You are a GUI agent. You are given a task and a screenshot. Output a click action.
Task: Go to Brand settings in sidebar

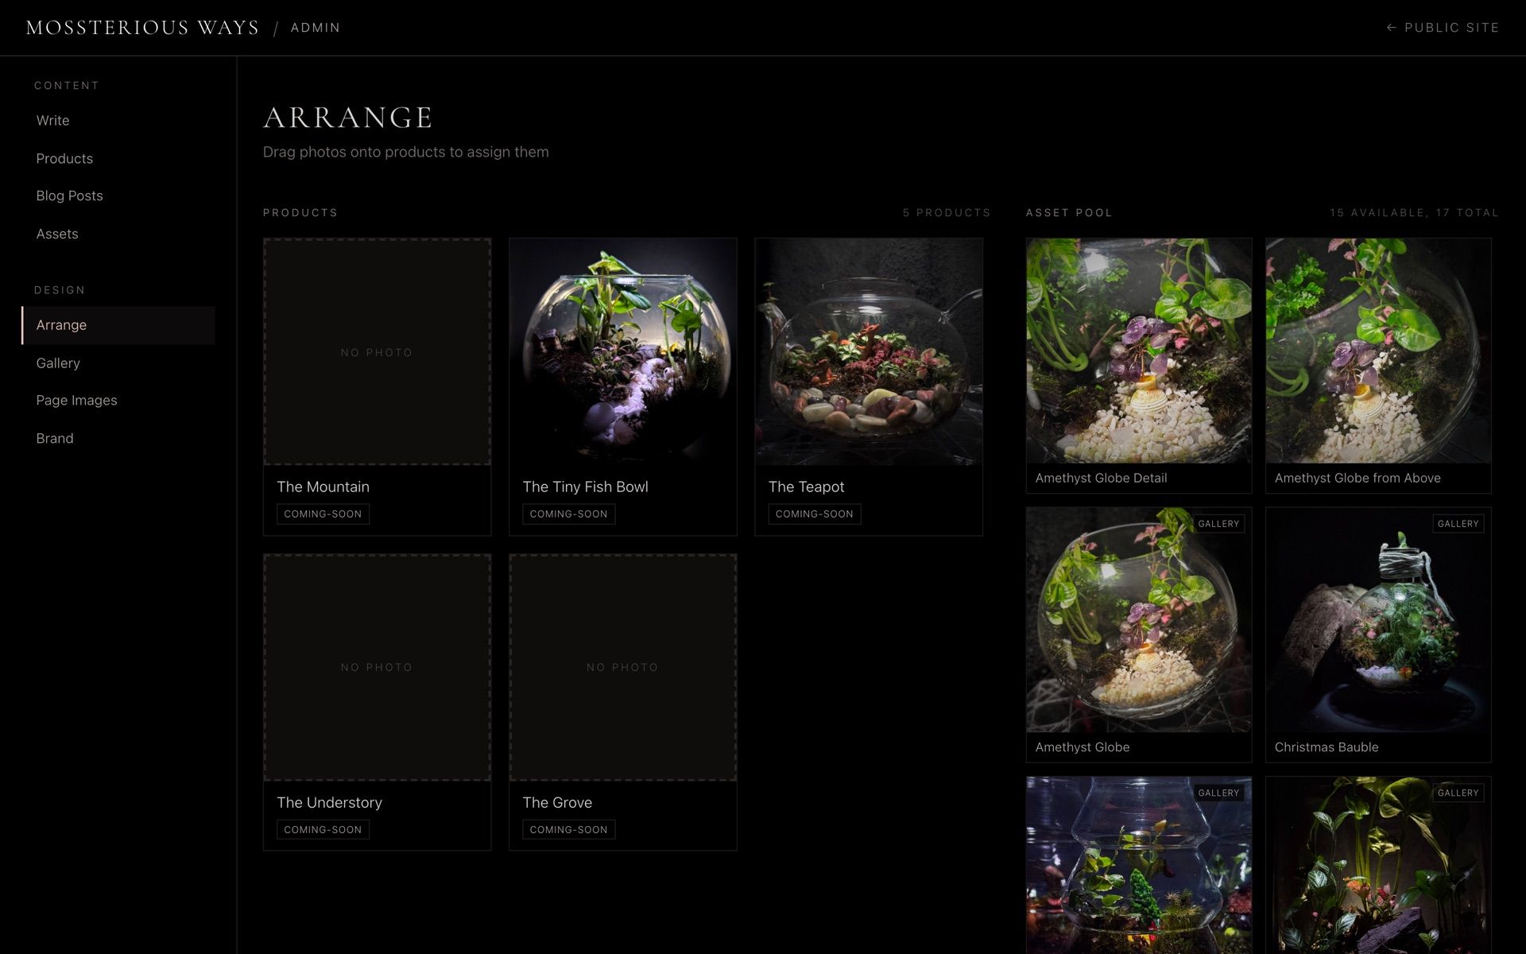[x=55, y=439]
